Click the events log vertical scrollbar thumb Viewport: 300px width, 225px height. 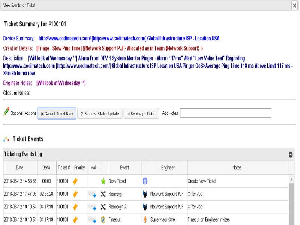(291, 204)
